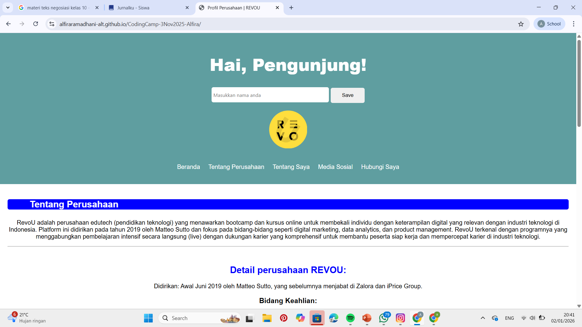The image size is (582, 327).
Task: Switch keyboard language via ENG indicator
Action: [510, 318]
